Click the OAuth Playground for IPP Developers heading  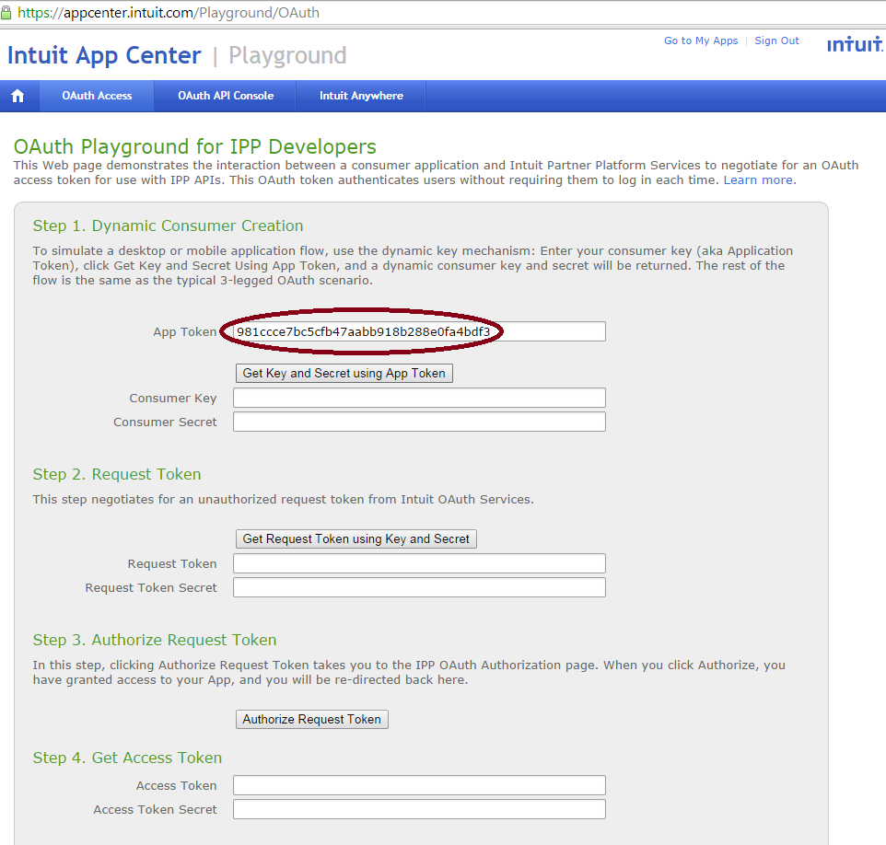coord(195,147)
